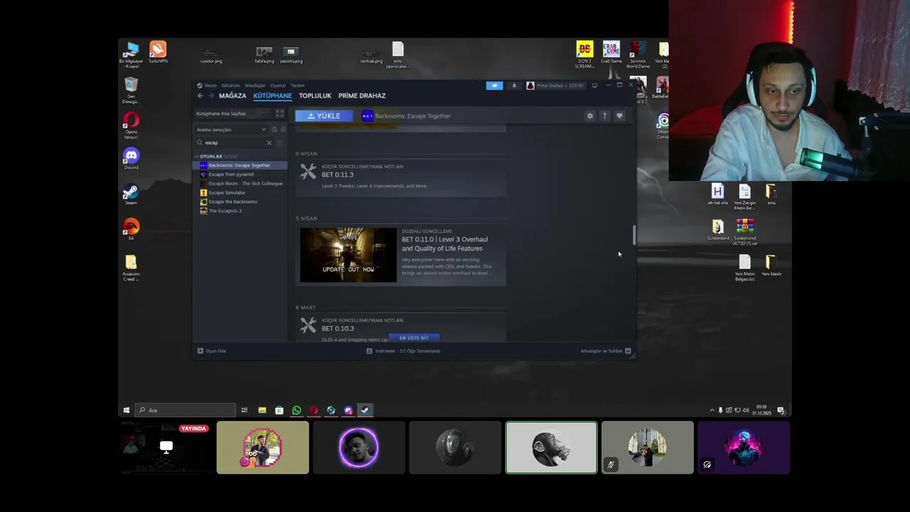Expand the Arama sonuçları dropdown
Screen dimensions: 910x512
point(231,129)
